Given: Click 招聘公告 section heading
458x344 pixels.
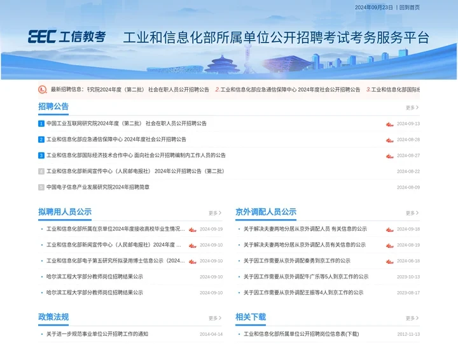Looking at the screenshot, I should click(x=53, y=106).
